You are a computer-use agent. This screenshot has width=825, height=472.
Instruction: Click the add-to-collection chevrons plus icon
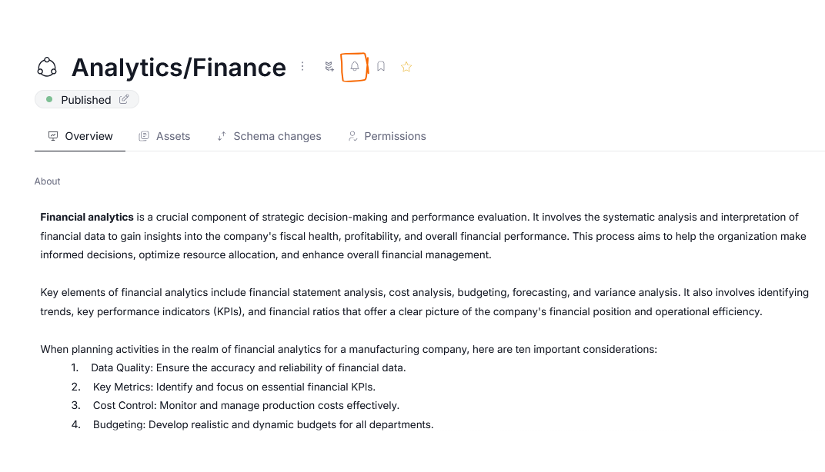(x=329, y=67)
